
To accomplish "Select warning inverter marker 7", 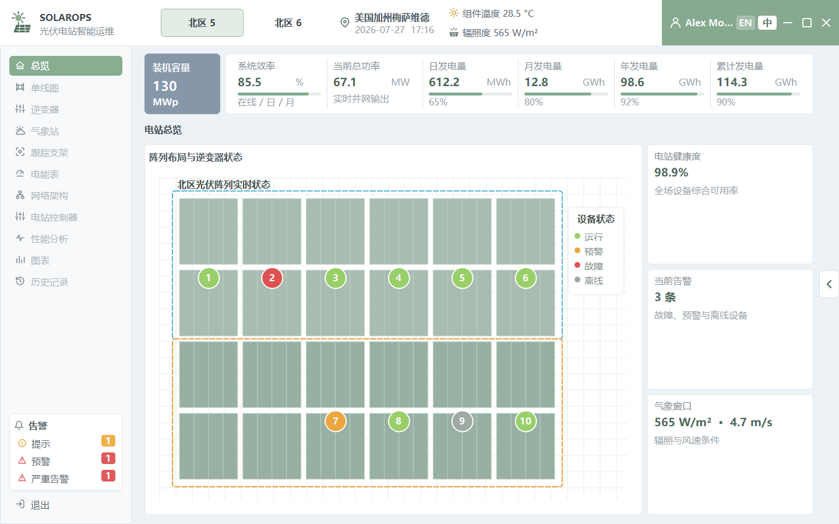I will point(336,421).
